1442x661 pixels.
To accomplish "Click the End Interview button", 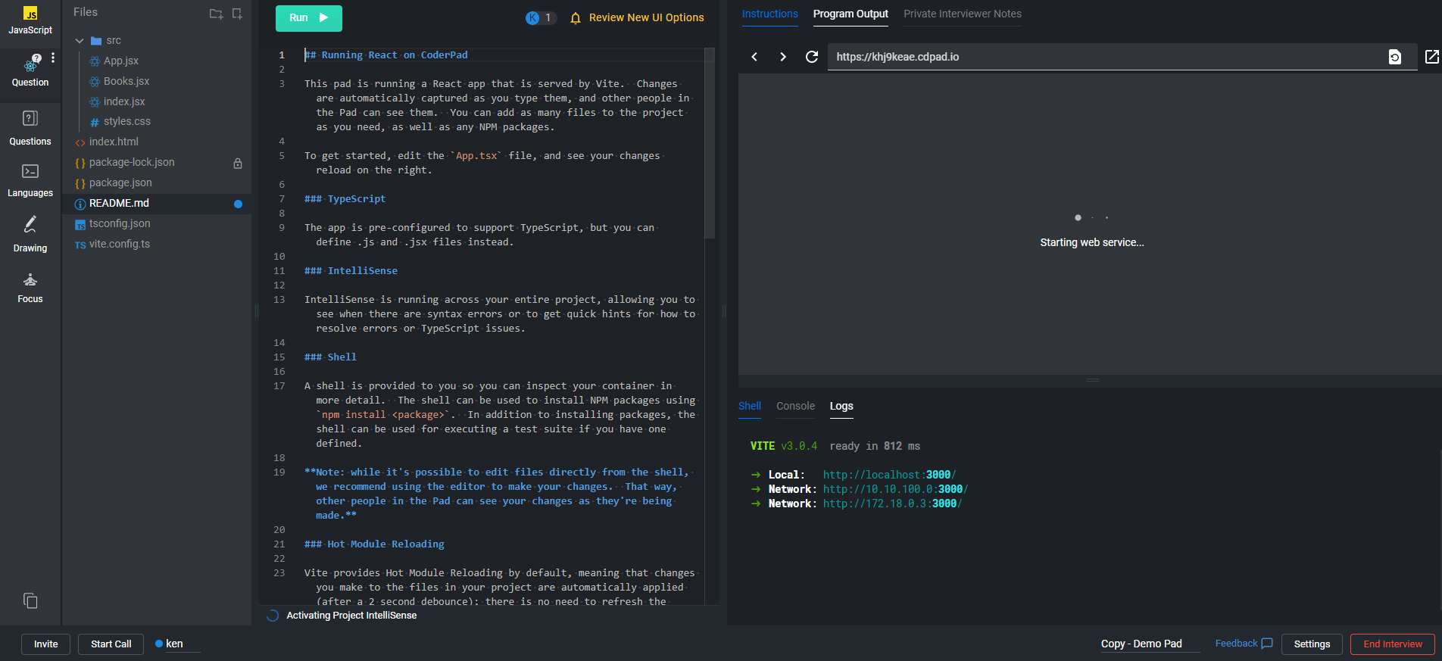I will coord(1392,644).
